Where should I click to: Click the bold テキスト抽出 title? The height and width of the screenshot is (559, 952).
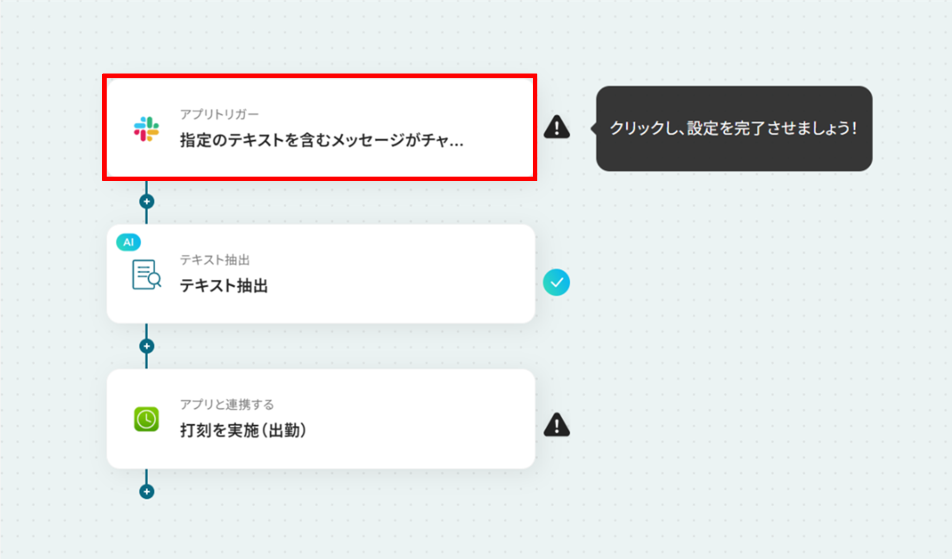(x=224, y=286)
